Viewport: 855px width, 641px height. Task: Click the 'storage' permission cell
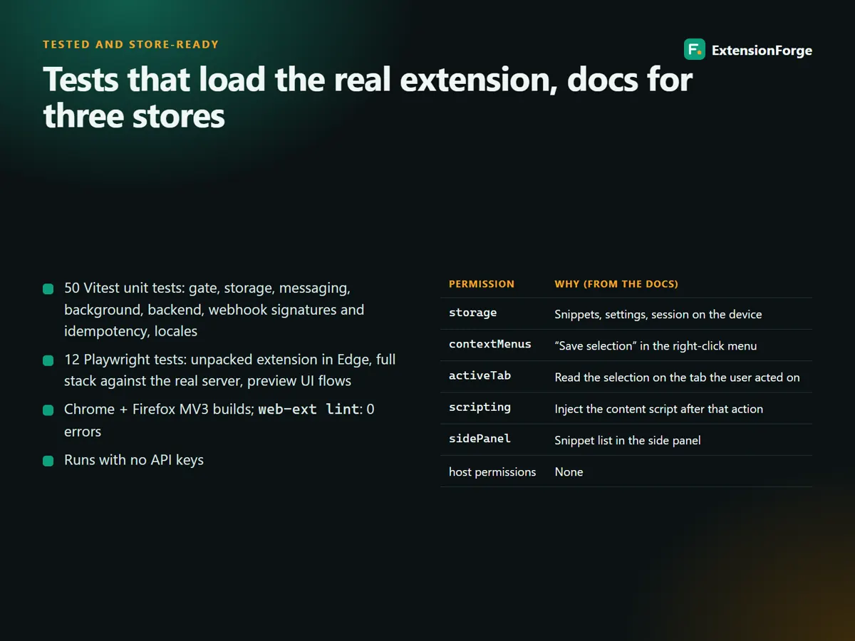[473, 313]
